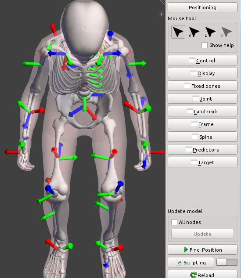Screen dimensions: 241x278
Task: Click the Python icon on Scripting button
Action: pyautogui.click(x=180, y=262)
